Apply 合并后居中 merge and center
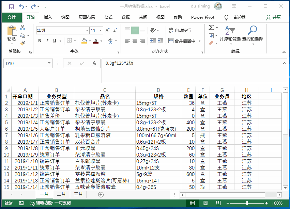 click(x=184, y=40)
